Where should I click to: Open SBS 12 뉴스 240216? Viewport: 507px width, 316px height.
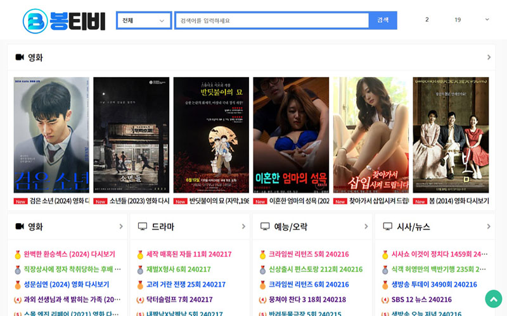421,300
